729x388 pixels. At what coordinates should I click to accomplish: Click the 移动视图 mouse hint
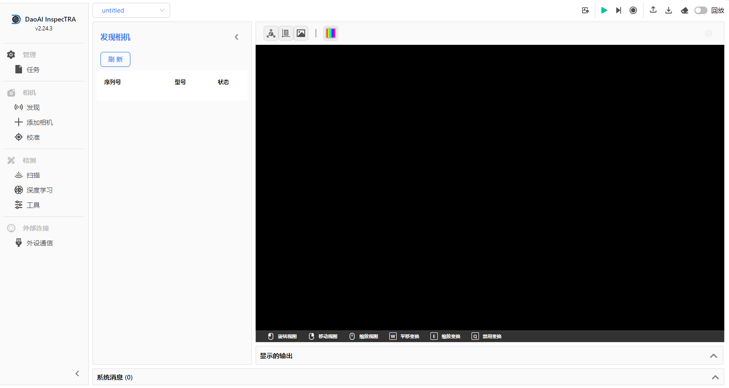[323, 337]
